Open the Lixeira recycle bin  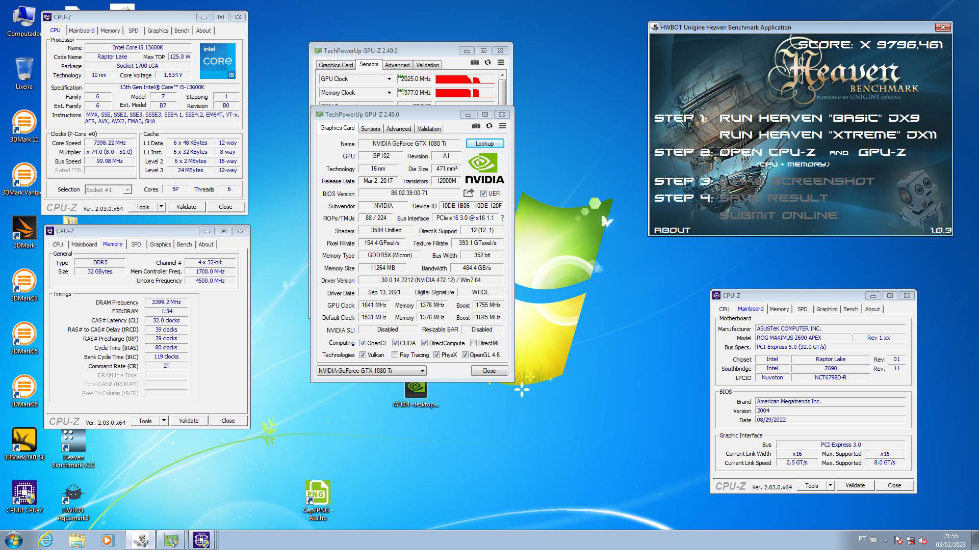24,73
